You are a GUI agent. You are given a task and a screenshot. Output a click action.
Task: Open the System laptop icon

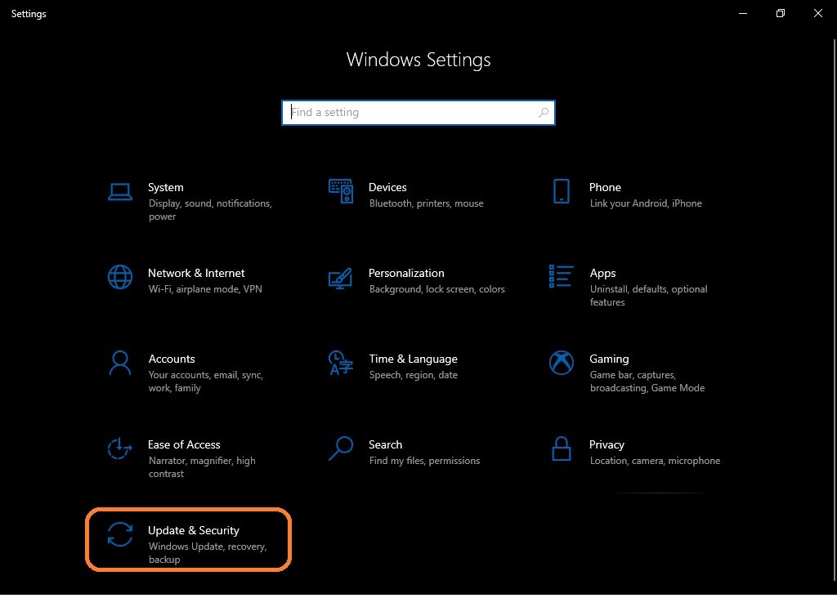coord(120,191)
